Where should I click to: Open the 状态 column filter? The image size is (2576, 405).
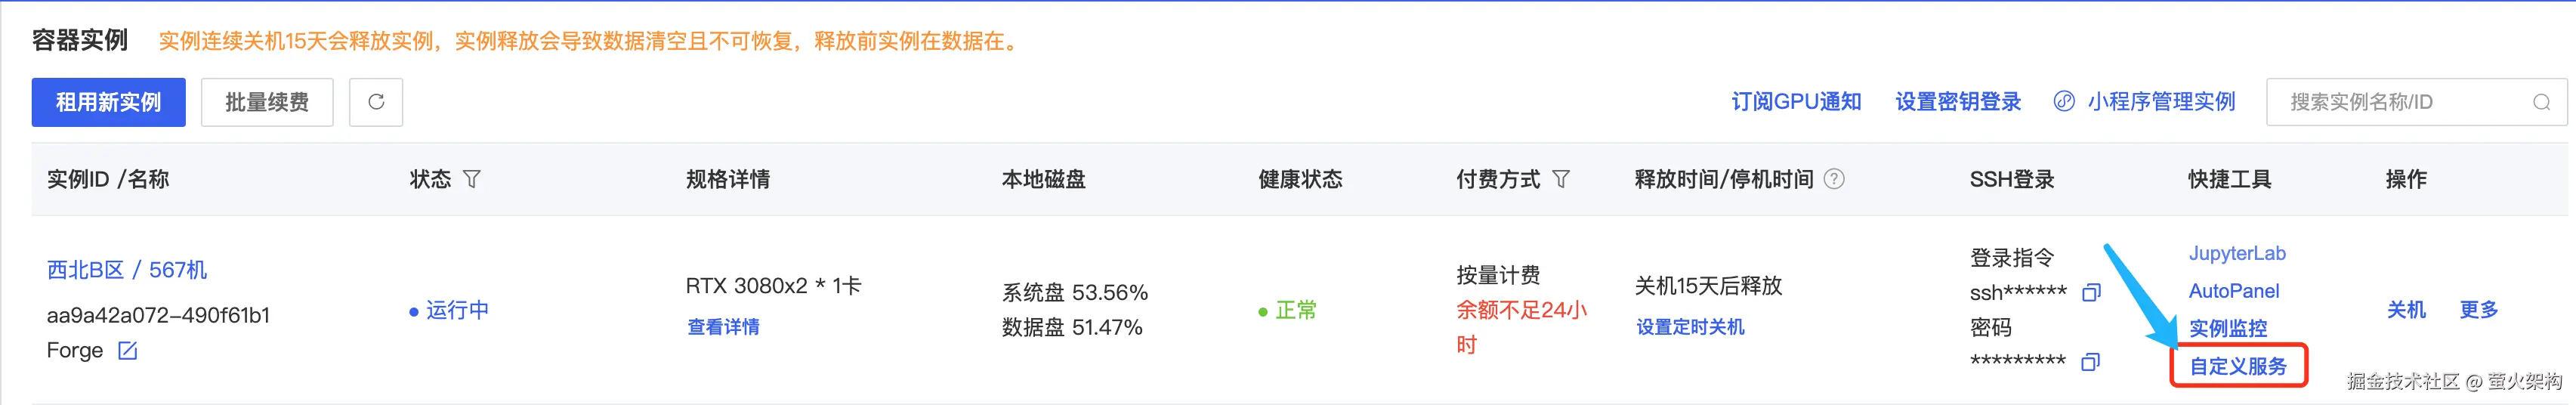click(472, 179)
